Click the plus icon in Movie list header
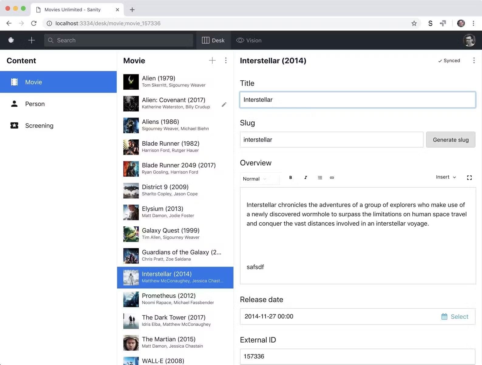This screenshot has height=365, width=482. tap(212, 61)
